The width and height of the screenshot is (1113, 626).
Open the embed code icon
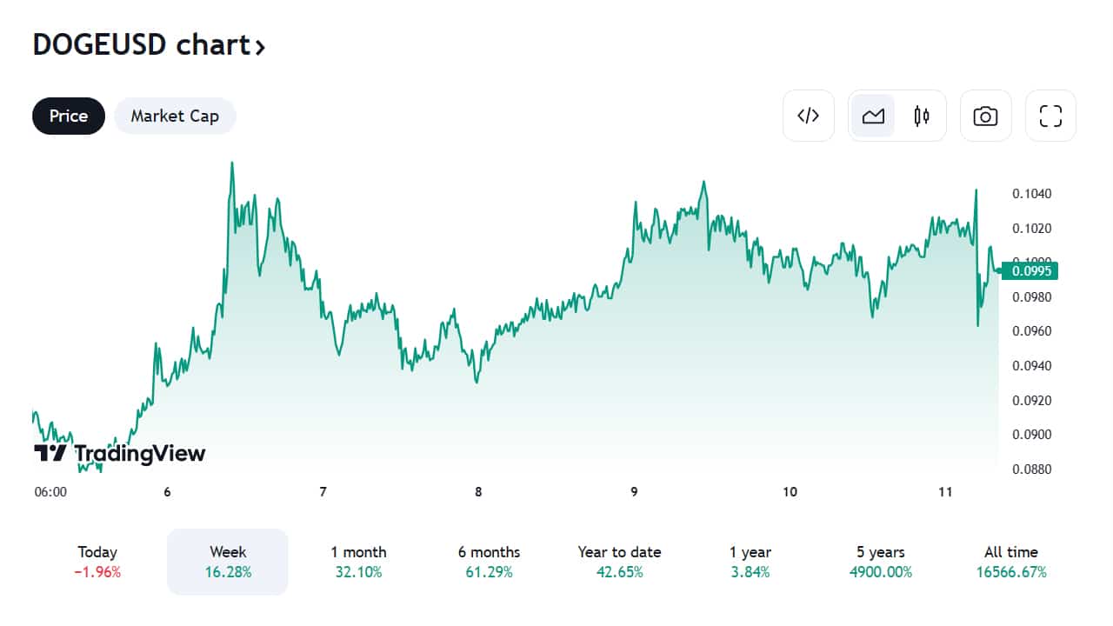pyautogui.click(x=809, y=116)
